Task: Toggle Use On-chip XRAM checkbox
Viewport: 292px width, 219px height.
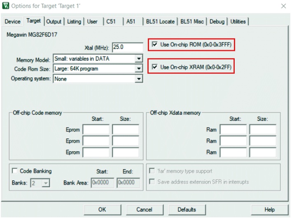Action: [154, 67]
